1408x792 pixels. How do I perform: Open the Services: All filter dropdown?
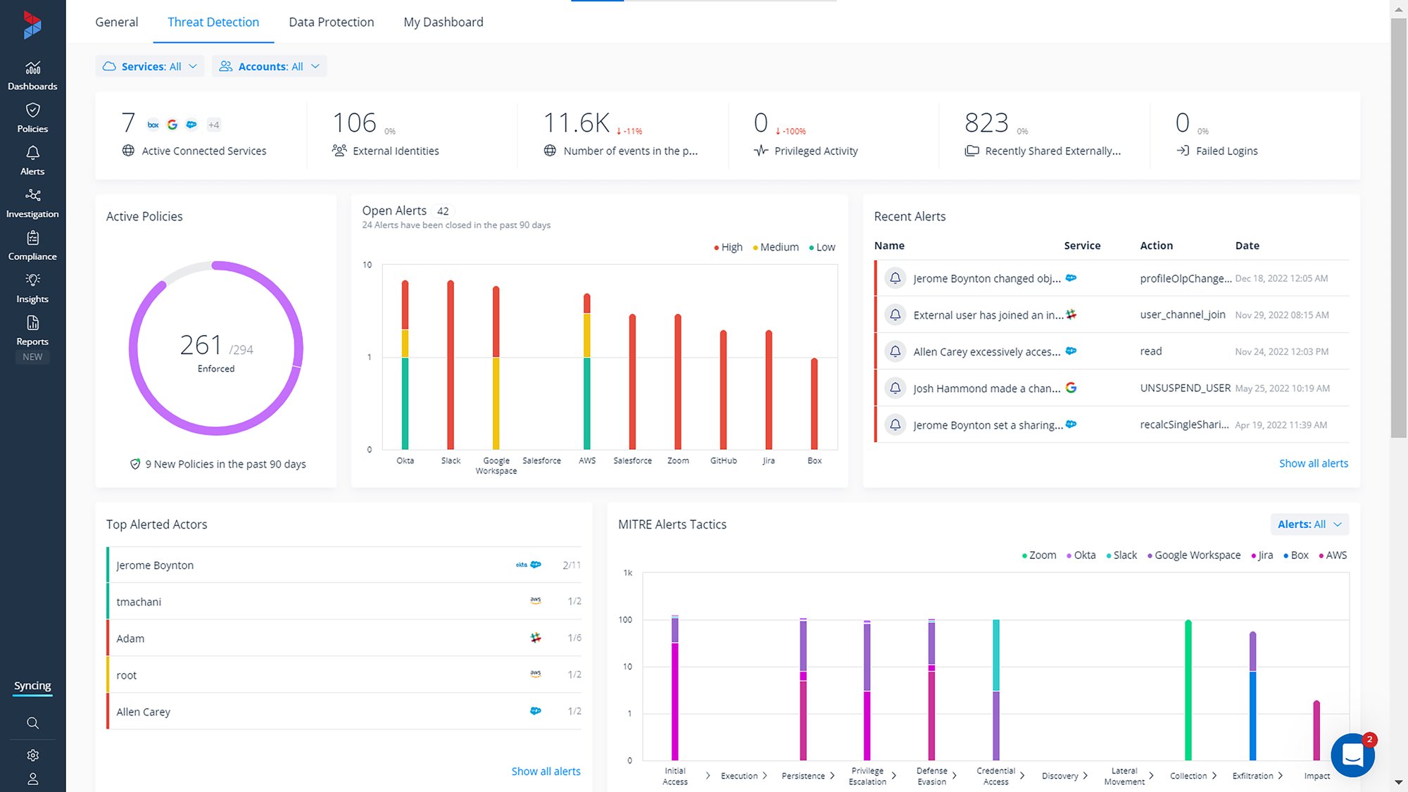(x=150, y=65)
